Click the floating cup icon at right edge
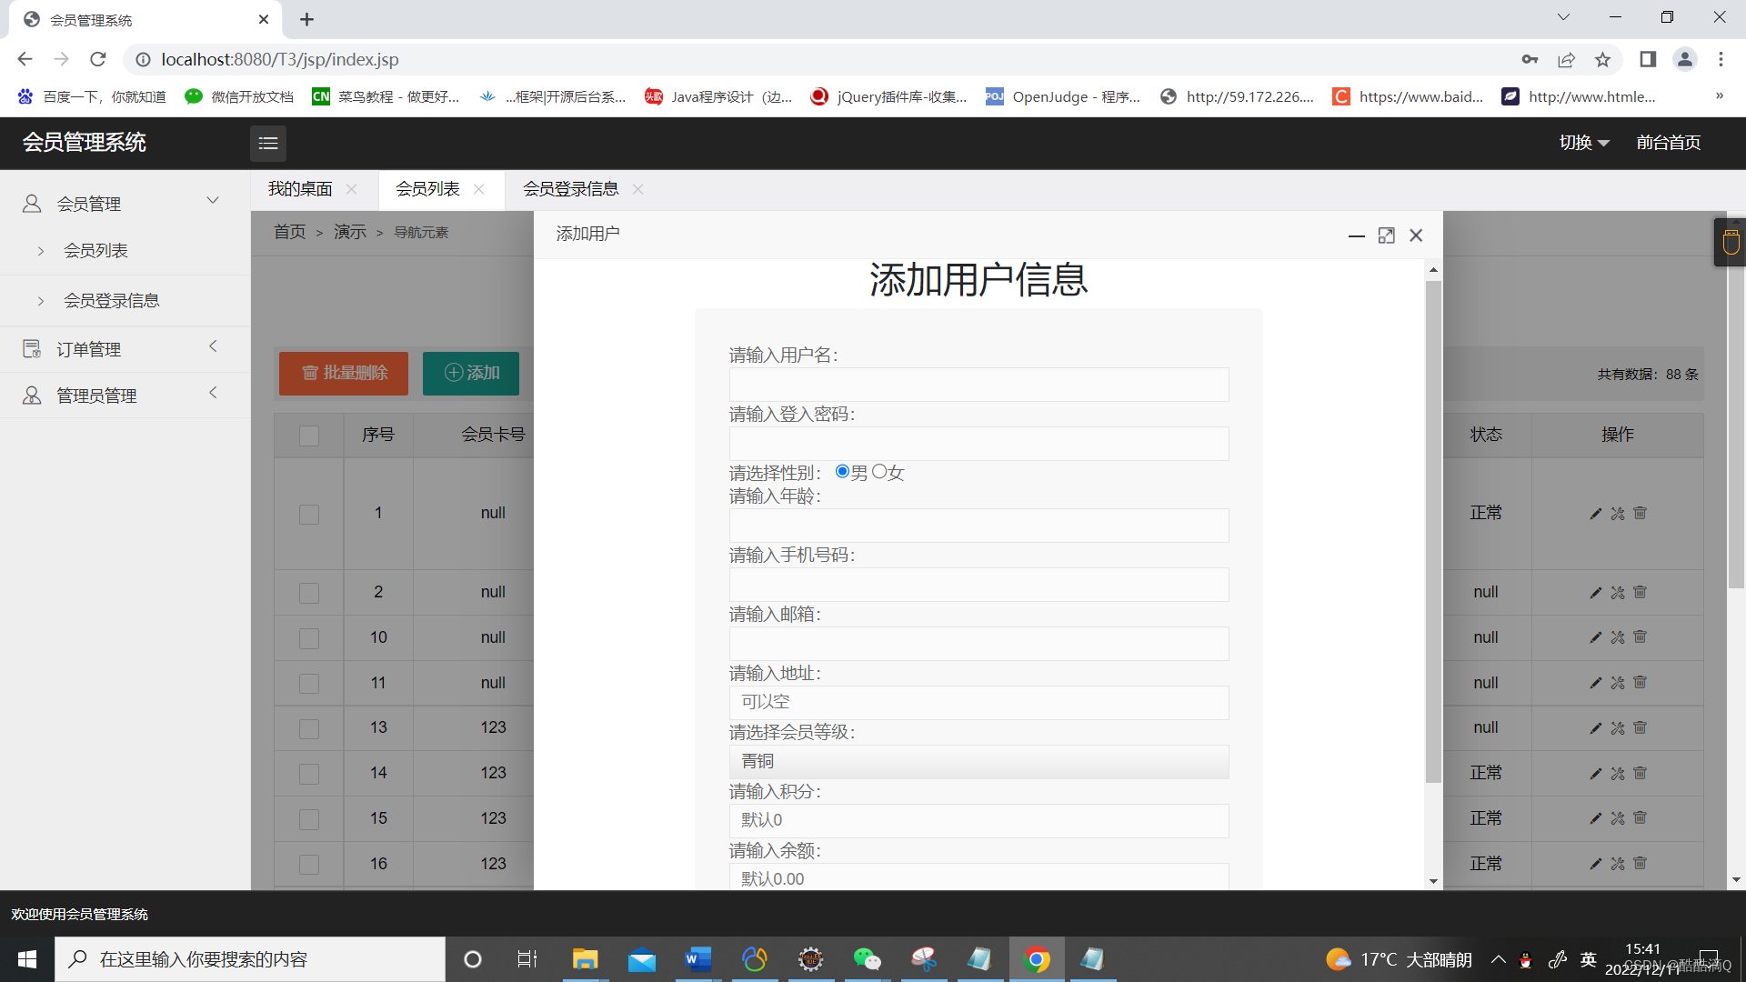This screenshot has height=982, width=1746. pyautogui.click(x=1731, y=242)
